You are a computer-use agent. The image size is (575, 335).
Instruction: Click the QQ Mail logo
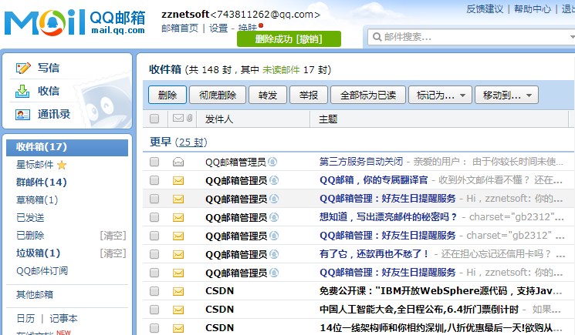(75, 22)
